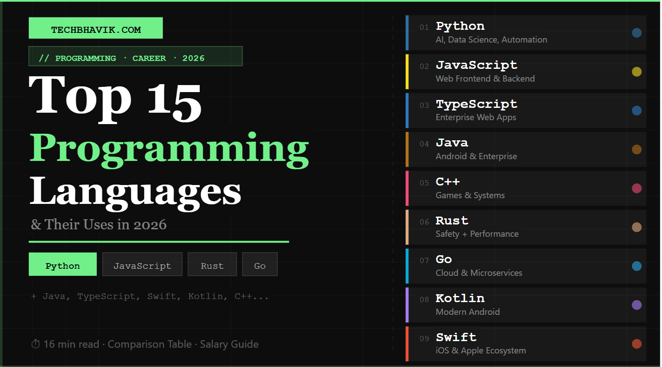The height and width of the screenshot is (367, 662).
Task: Click rank number 06
Action: (424, 222)
